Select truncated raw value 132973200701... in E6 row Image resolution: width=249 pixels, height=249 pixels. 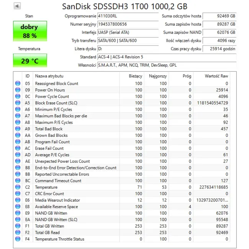(x=212, y=200)
